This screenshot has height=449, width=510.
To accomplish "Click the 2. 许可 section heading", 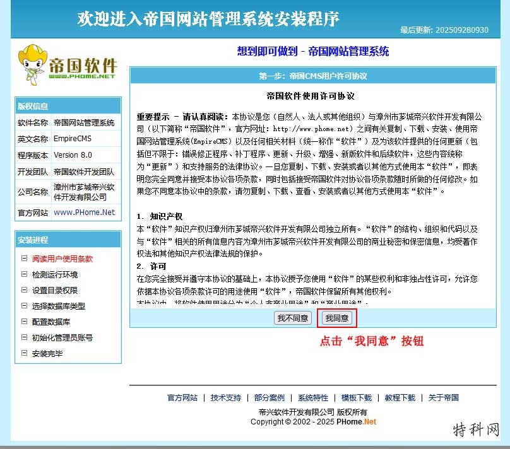I will coord(151,266).
